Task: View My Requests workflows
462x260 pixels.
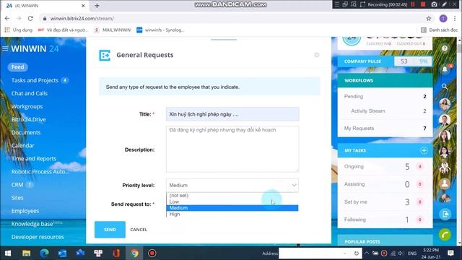Action: click(x=385, y=129)
